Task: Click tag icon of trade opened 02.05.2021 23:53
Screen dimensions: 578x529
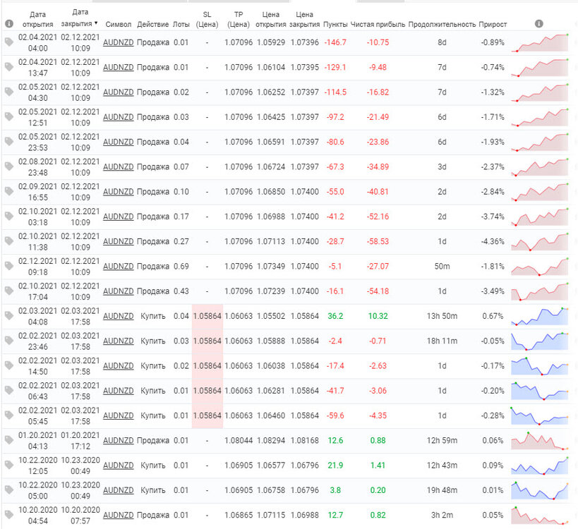Action: (x=9, y=142)
